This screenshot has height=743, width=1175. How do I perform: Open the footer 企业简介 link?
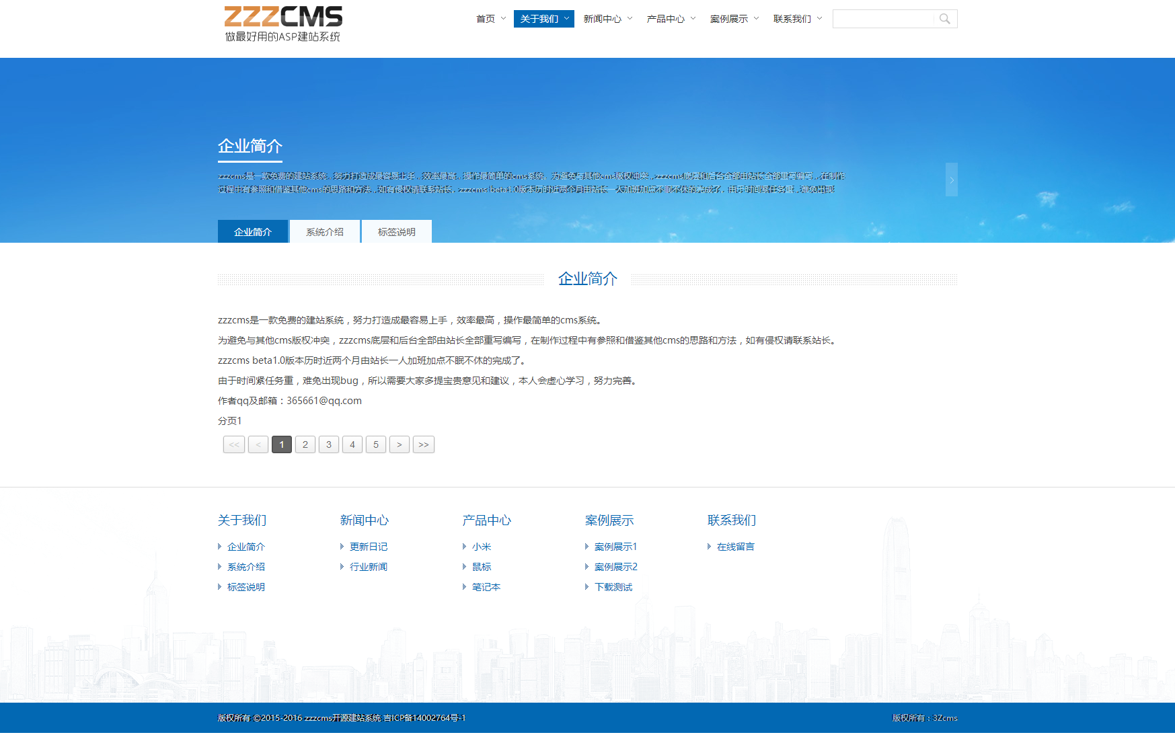tap(246, 547)
